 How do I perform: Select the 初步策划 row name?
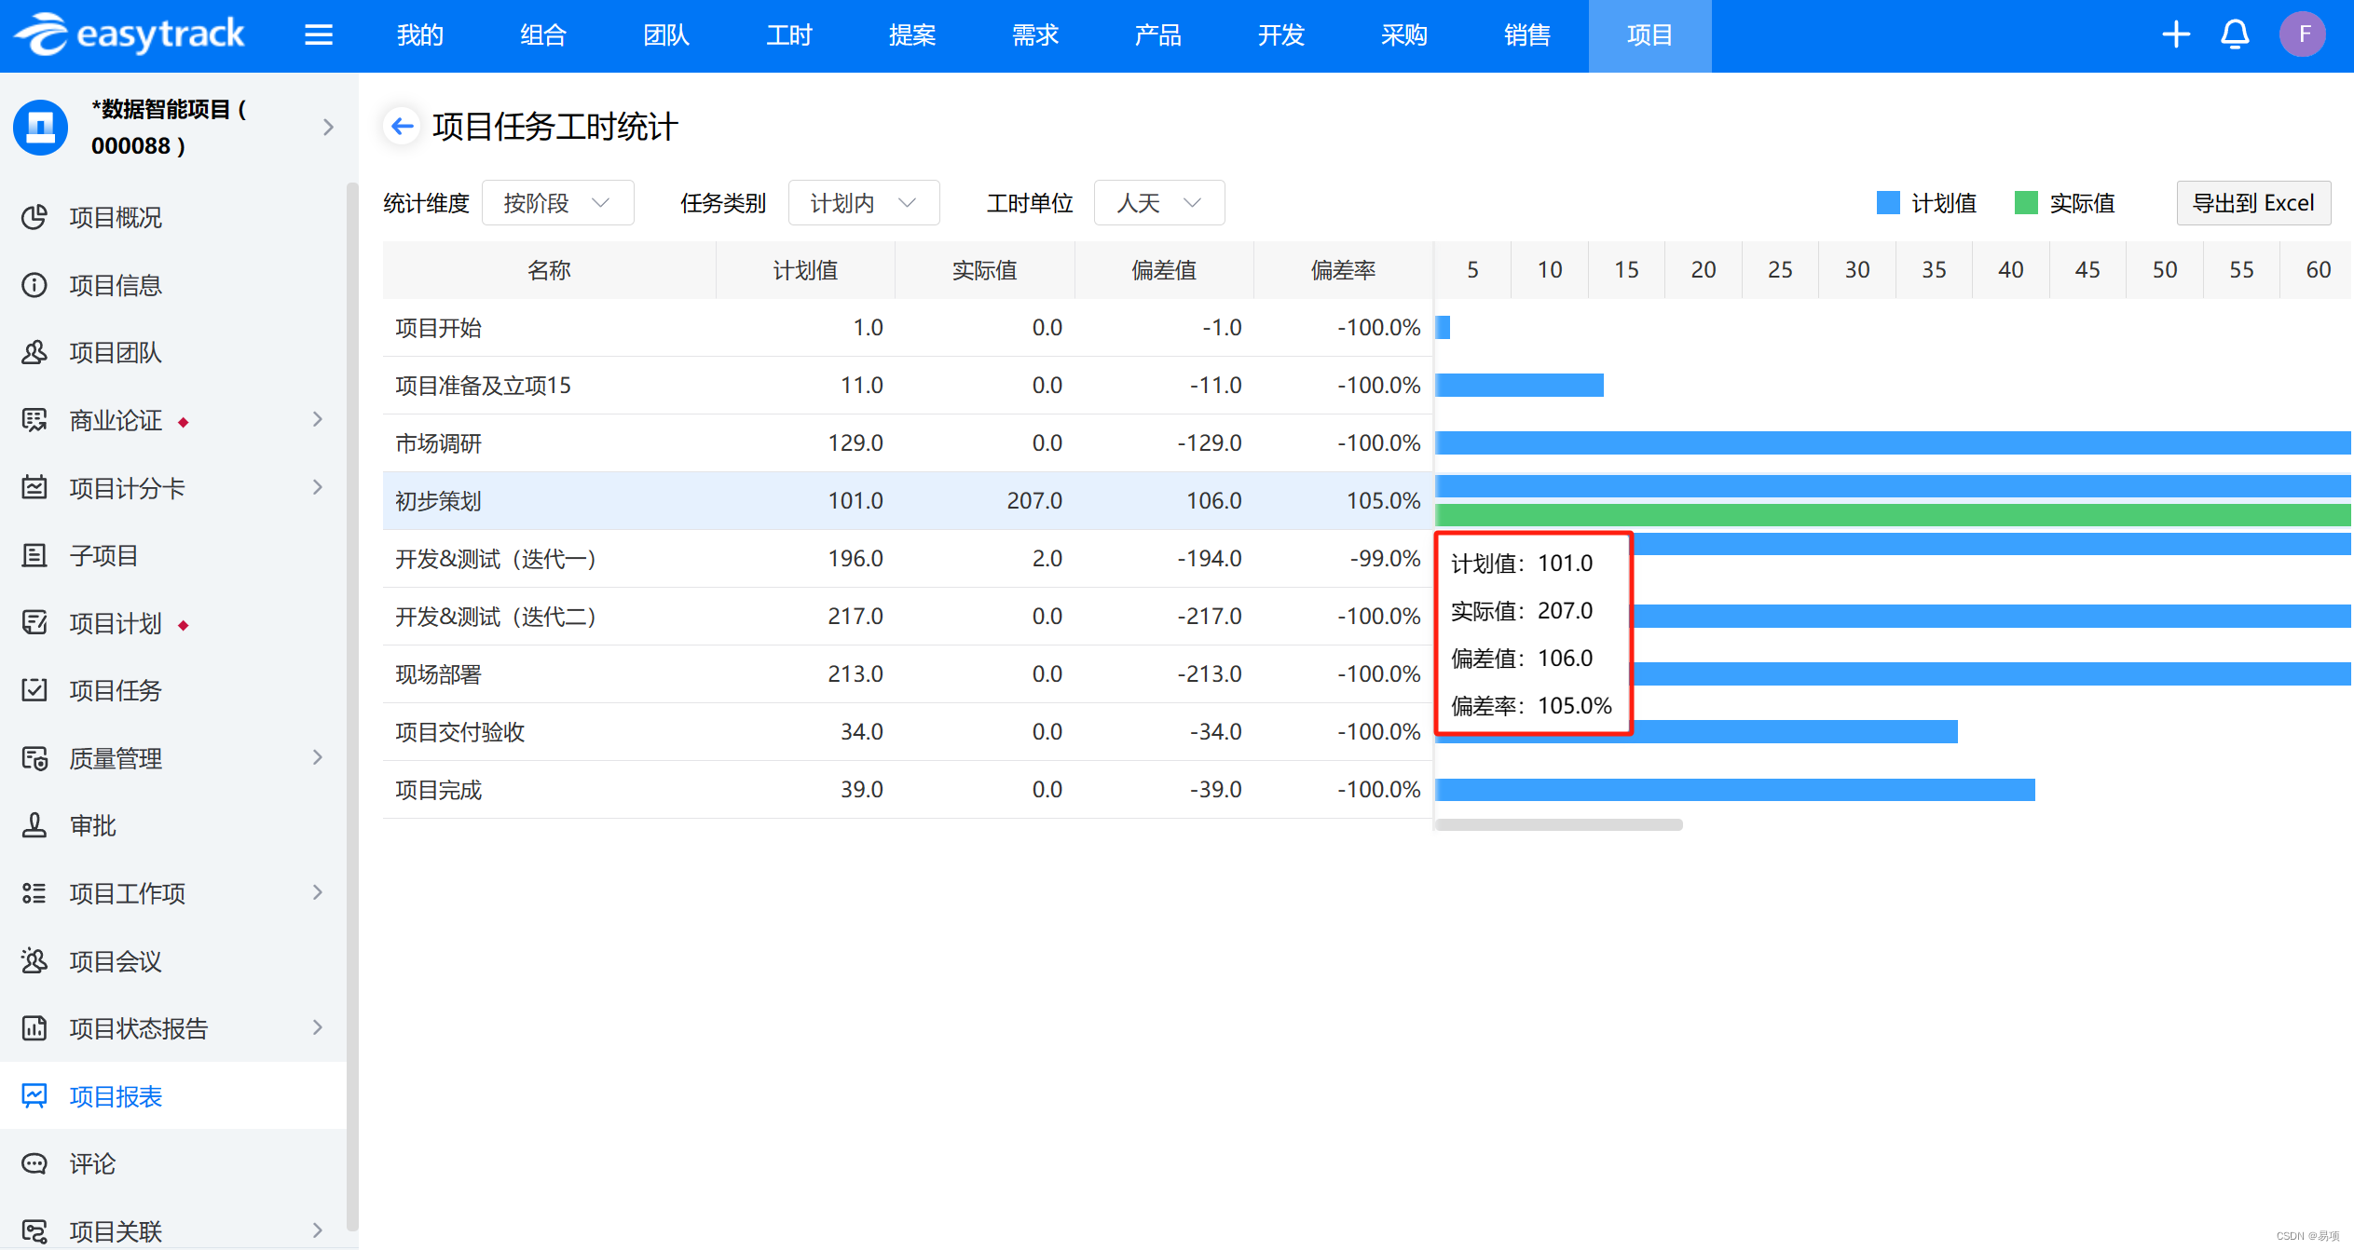pyautogui.click(x=438, y=501)
